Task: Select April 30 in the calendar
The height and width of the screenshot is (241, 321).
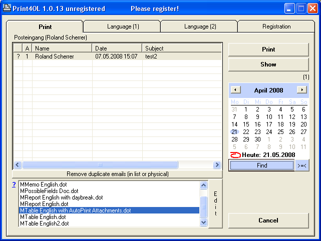Action: coord(257,139)
